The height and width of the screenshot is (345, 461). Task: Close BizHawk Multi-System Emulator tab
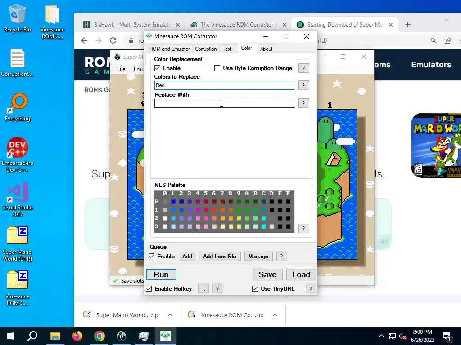coord(177,25)
